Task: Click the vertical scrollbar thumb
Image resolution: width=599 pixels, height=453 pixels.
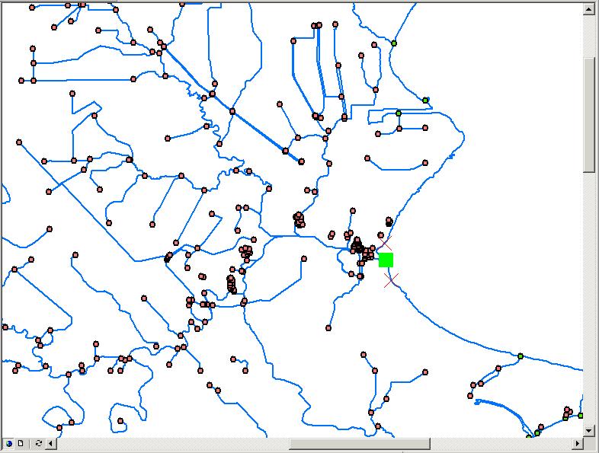Action: (589, 114)
